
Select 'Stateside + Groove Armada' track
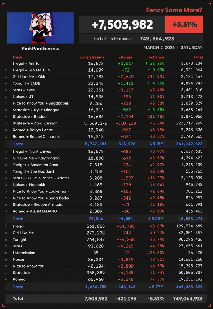38,205
